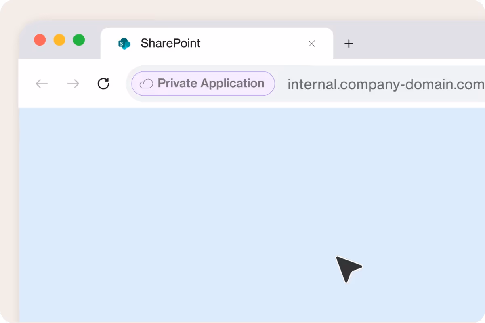This screenshot has height=323, width=485.
Task: Click the yellow minimize window button
Action: click(x=59, y=40)
